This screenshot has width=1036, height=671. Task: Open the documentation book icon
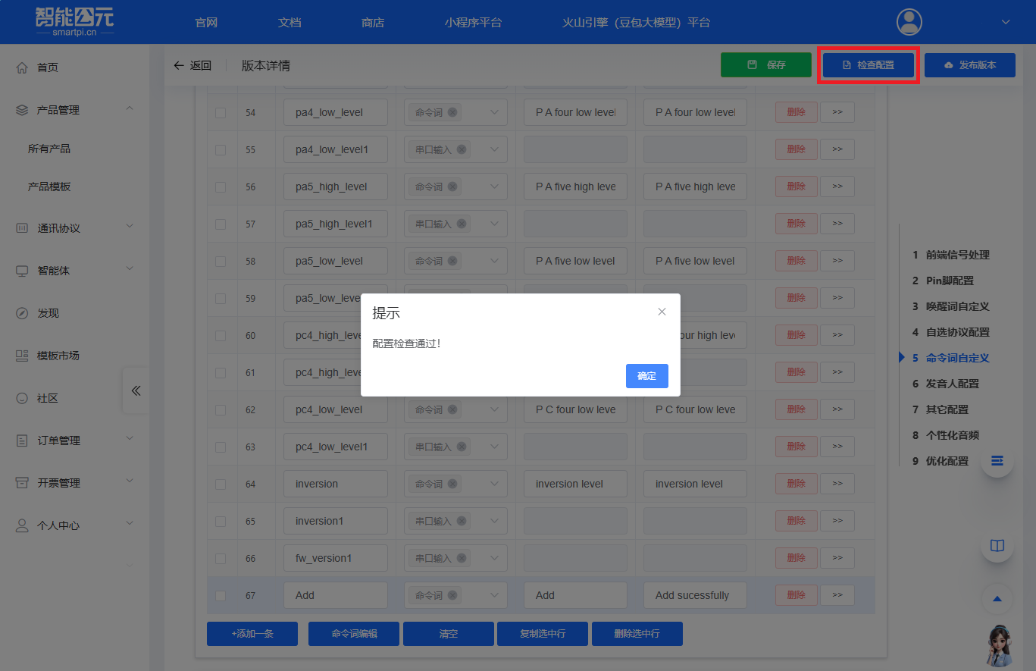click(997, 546)
